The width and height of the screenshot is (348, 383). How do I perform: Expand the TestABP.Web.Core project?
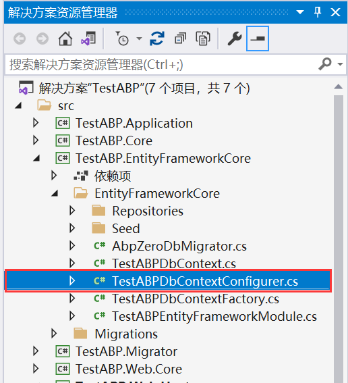coord(36,369)
